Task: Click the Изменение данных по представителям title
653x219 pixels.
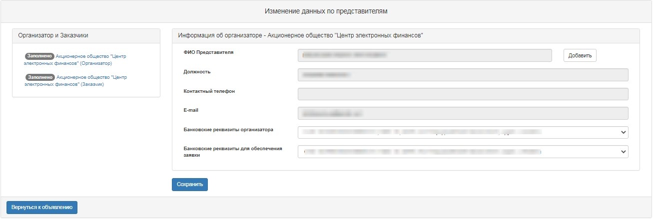Action: (x=326, y=11)
